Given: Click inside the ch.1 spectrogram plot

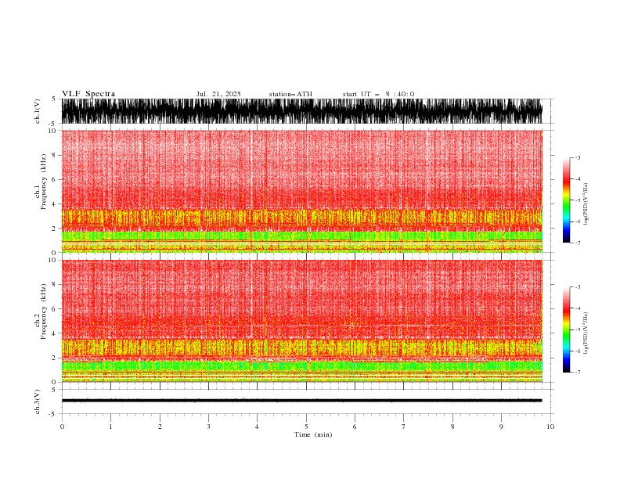Looking at the screenshot, I should (x=302, y=191).
